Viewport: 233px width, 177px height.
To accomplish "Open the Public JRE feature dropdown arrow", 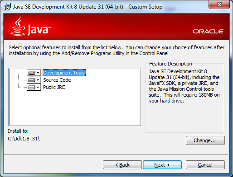I will pos(38,87).
